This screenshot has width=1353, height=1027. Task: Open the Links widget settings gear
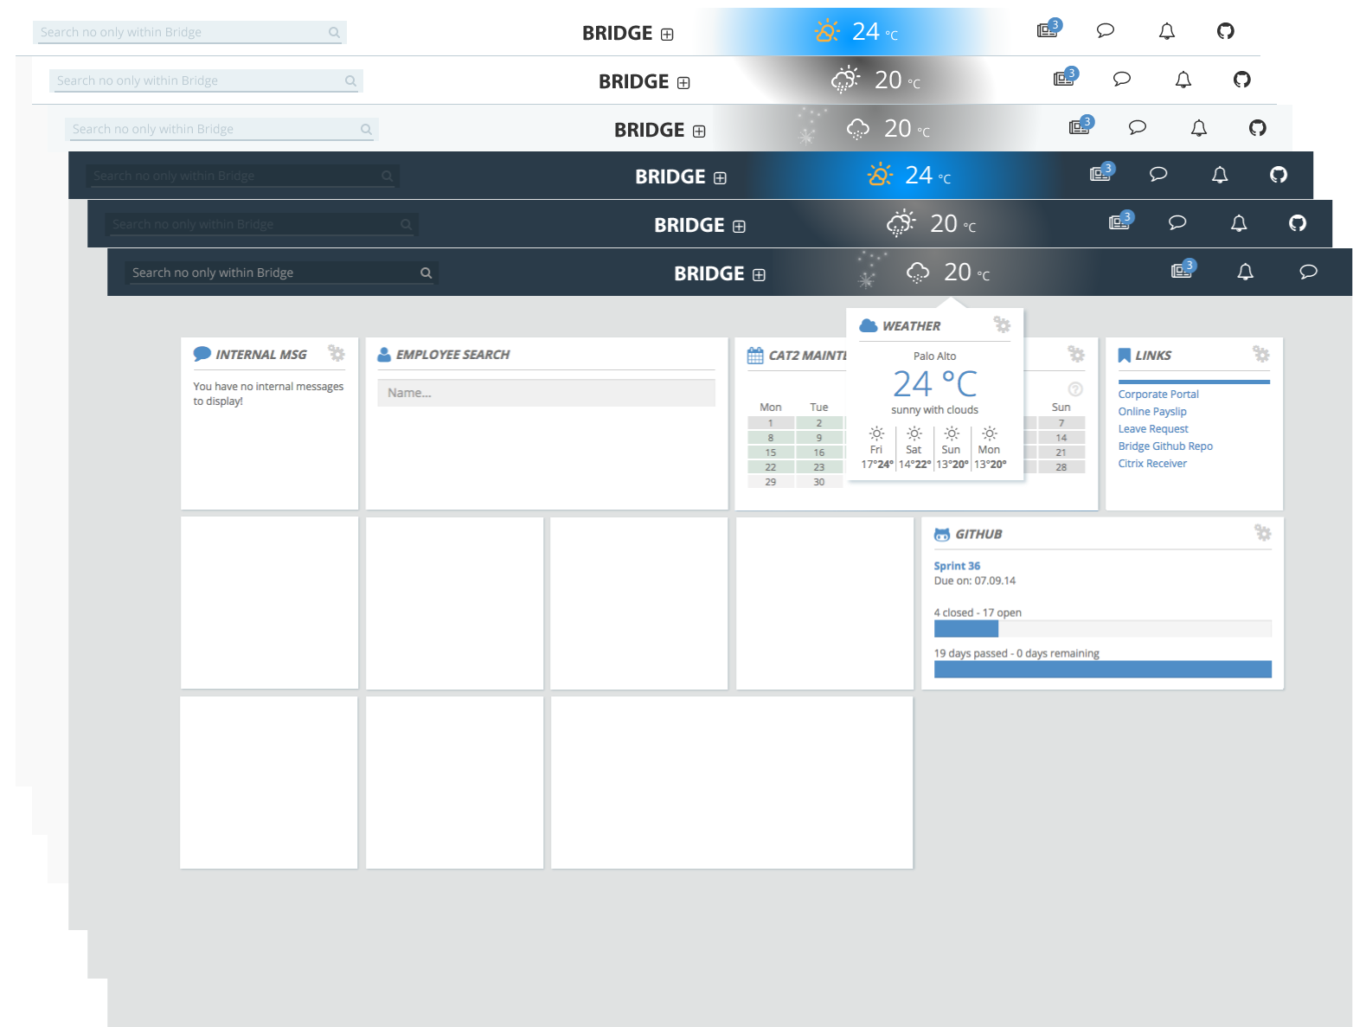(1261, 354)
